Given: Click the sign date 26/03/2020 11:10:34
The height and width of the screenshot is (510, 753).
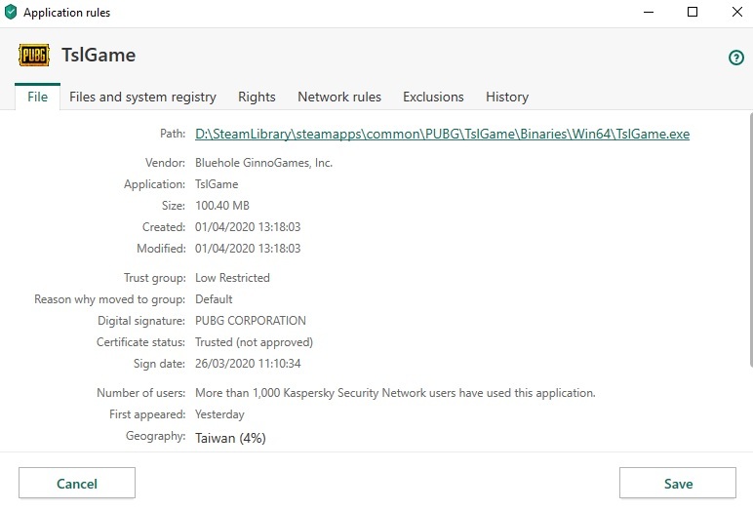Looking at the screenshot, I should [248, 364].
